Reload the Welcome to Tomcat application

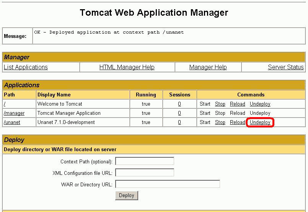238,104
